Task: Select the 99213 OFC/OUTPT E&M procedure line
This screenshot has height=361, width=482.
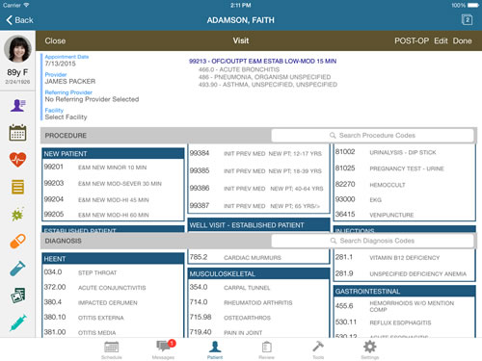Action: (x=262, y=61)
